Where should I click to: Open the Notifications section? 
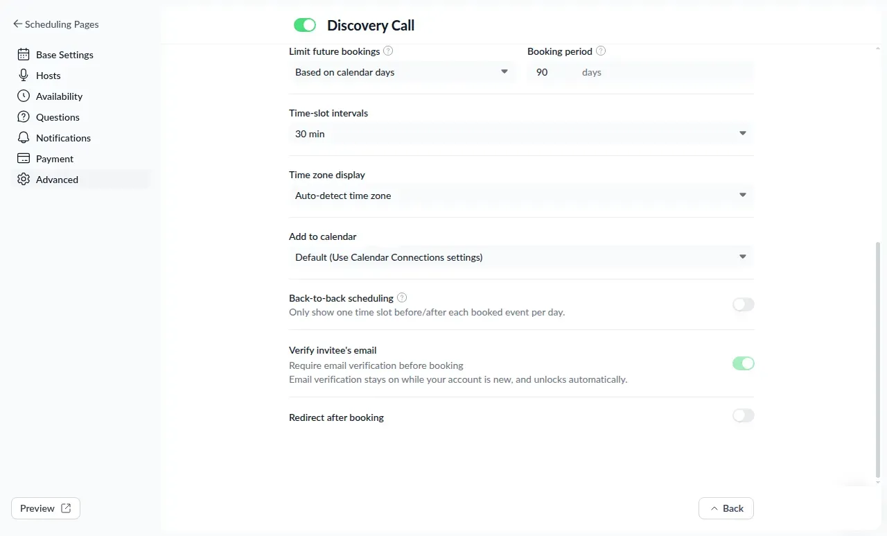point(81,138)
